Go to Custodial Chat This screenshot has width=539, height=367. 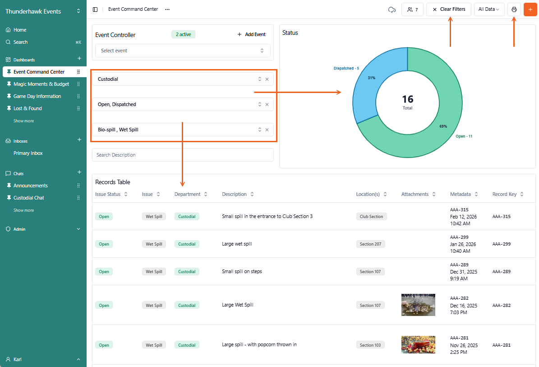(x=28, y=198)
